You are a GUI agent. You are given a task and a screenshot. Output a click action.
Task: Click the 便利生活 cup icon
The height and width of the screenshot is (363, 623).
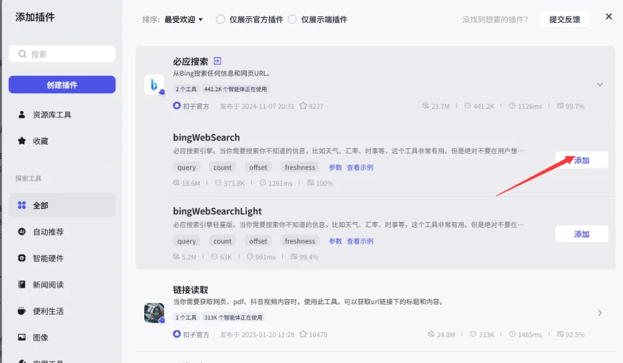[x=22, y=311]
